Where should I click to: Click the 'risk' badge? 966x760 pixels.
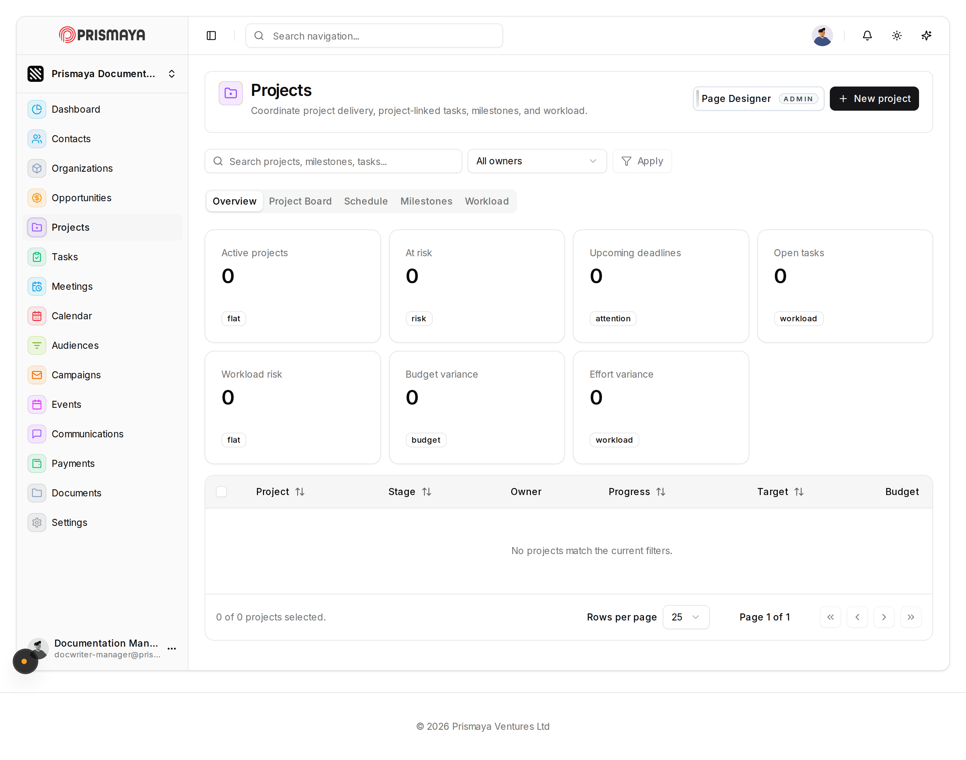click(419, 319)
